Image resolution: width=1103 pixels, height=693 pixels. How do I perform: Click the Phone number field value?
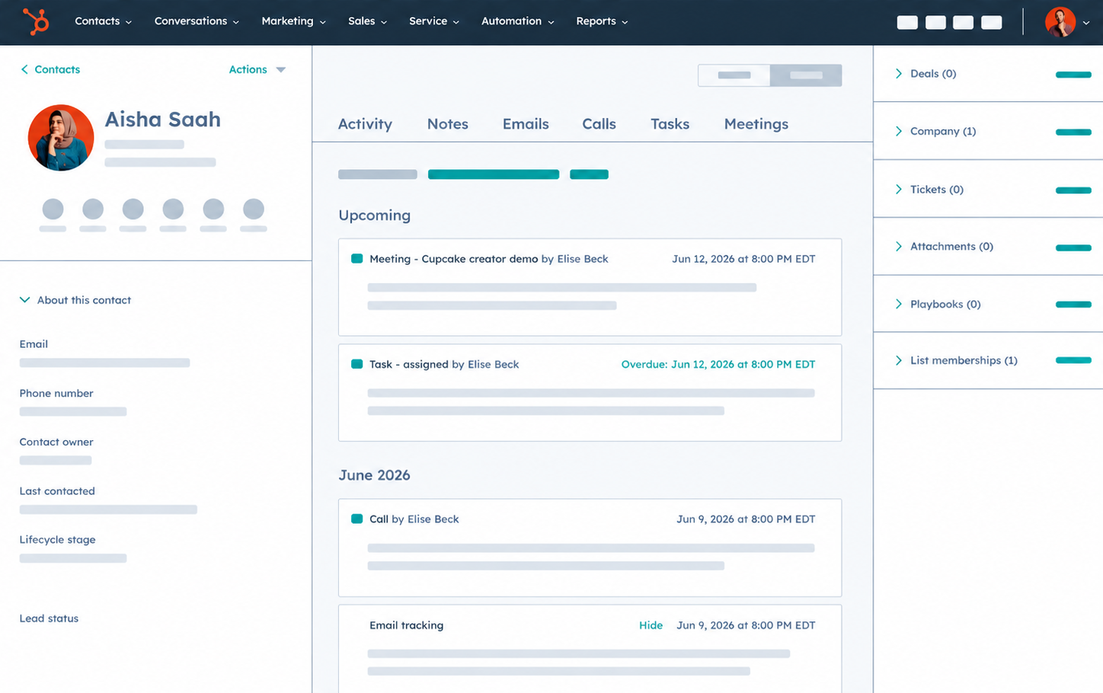pos(73,412)
